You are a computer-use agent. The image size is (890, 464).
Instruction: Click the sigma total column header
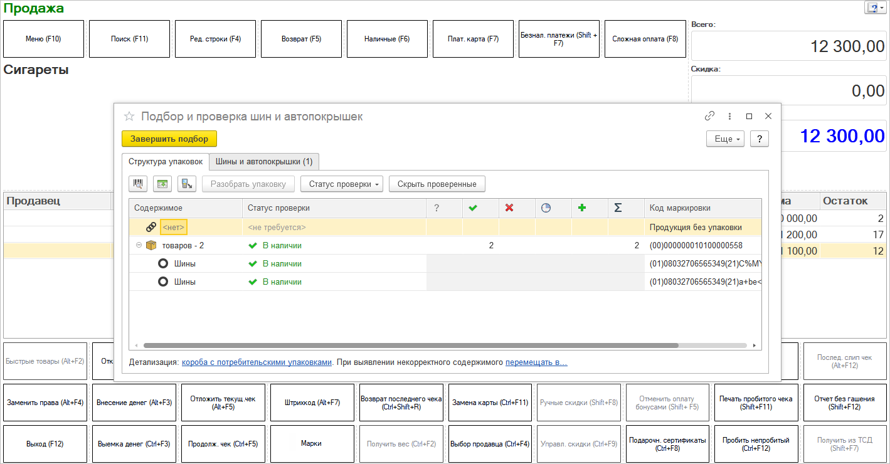click(618, 208)
